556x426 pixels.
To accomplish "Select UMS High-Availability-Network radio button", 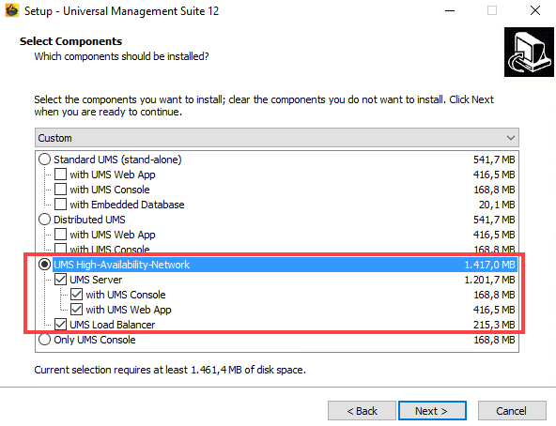I will pyautogui.click(x=44, y=265).
